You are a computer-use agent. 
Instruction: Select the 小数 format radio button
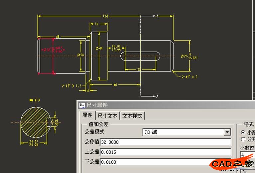tap(243, 132)
